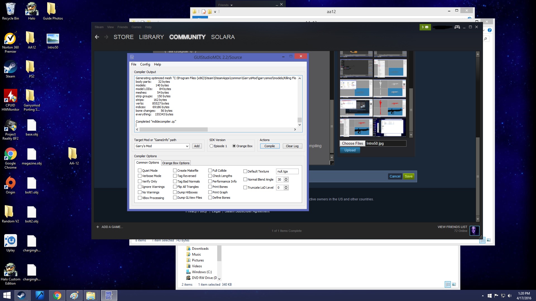Screen dimensions: 536x301
Task: Select the Episode 1 SDK version
Action: pyautogui.click(x=211, y=146)
